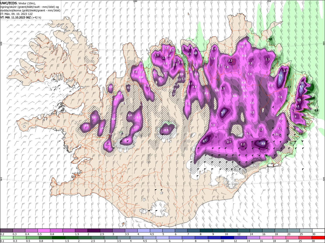The width and height of the screenshot is (325, 243).
Task: Pick upper legend swatch starting at 12
Action: tap(243, 231)
